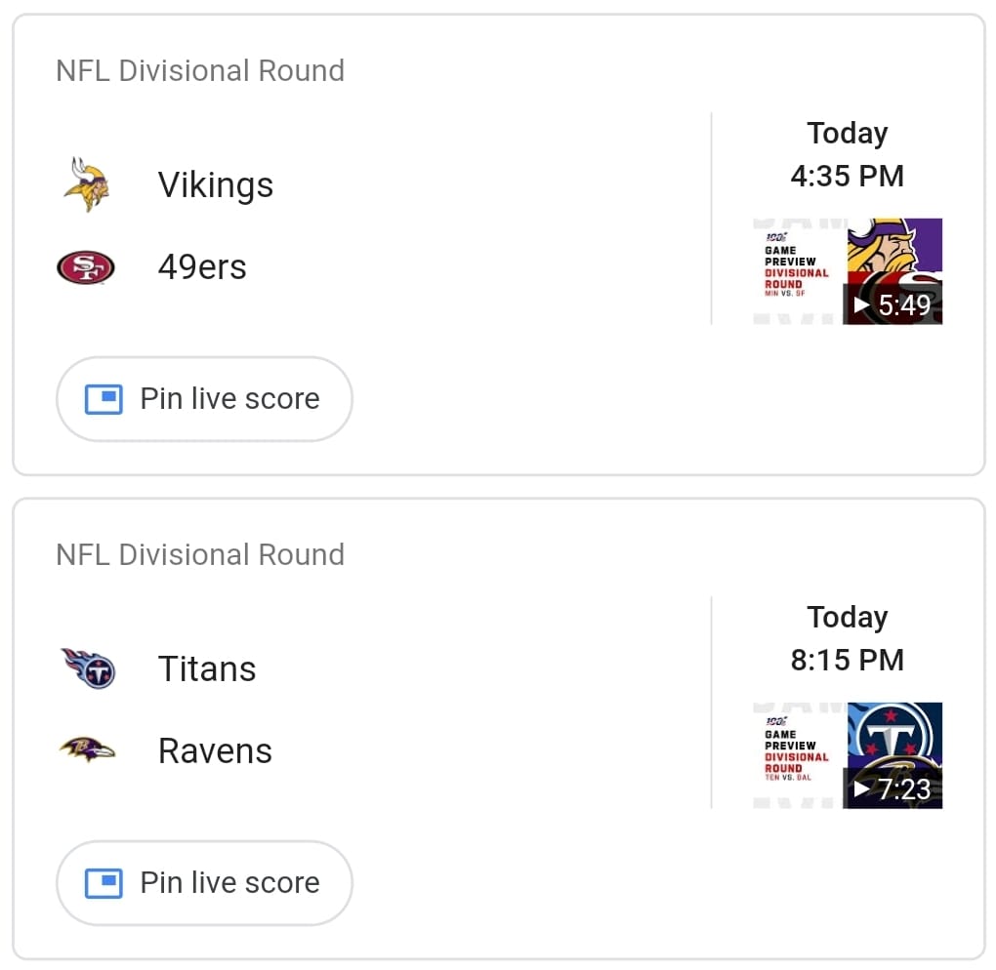Open MIN vs. SF preview thumbnail
Viewport: 996px width, 970px height.
pos(848,271)
